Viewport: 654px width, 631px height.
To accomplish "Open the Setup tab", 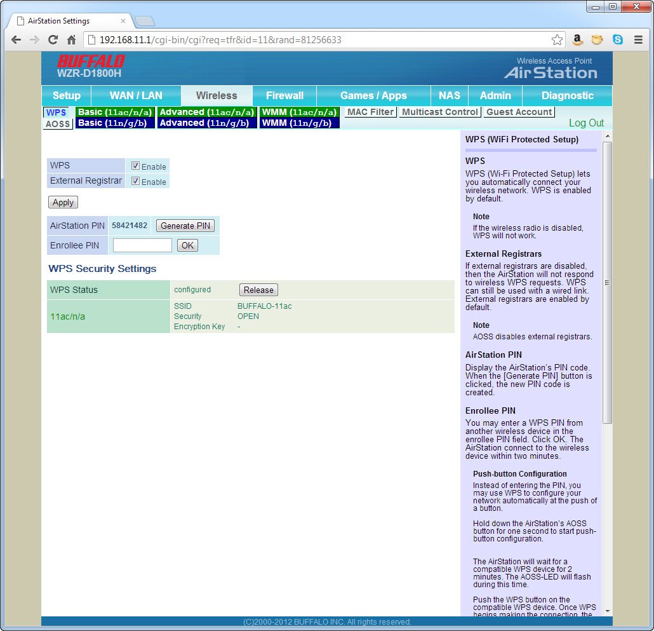I will click(67, 95).
